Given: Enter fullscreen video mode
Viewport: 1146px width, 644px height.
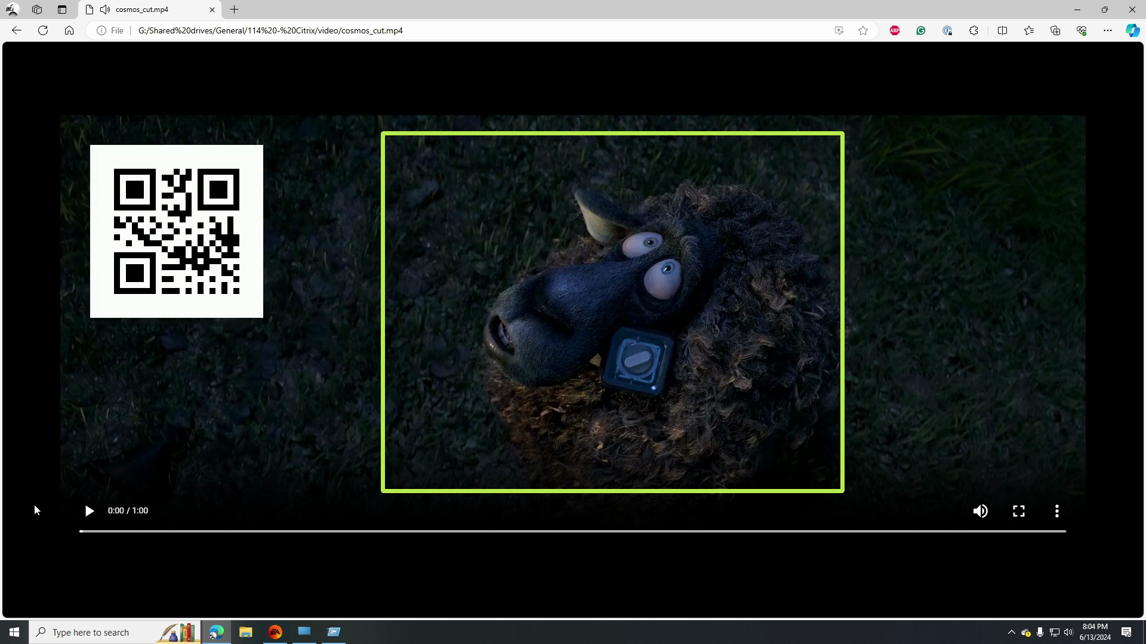Looking at the screenshot, I should tap(1019, 511).
